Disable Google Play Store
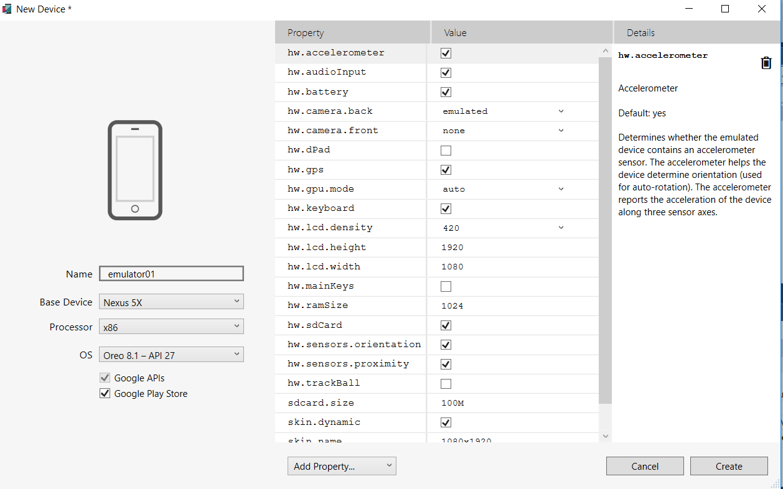Image resolution: width=783 pixels, height=489 pixels. (105, 393)
